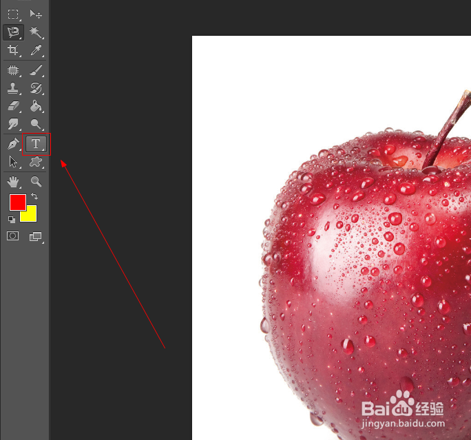Select the Zoom magnifier tool
Image resolution: width=471 pixels, height=440 pixels.
[x=36, y=182]
